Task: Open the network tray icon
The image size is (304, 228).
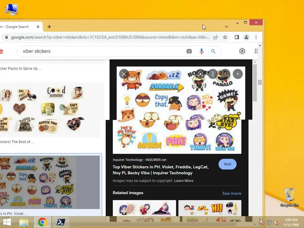Action: (x=269, y=222)
